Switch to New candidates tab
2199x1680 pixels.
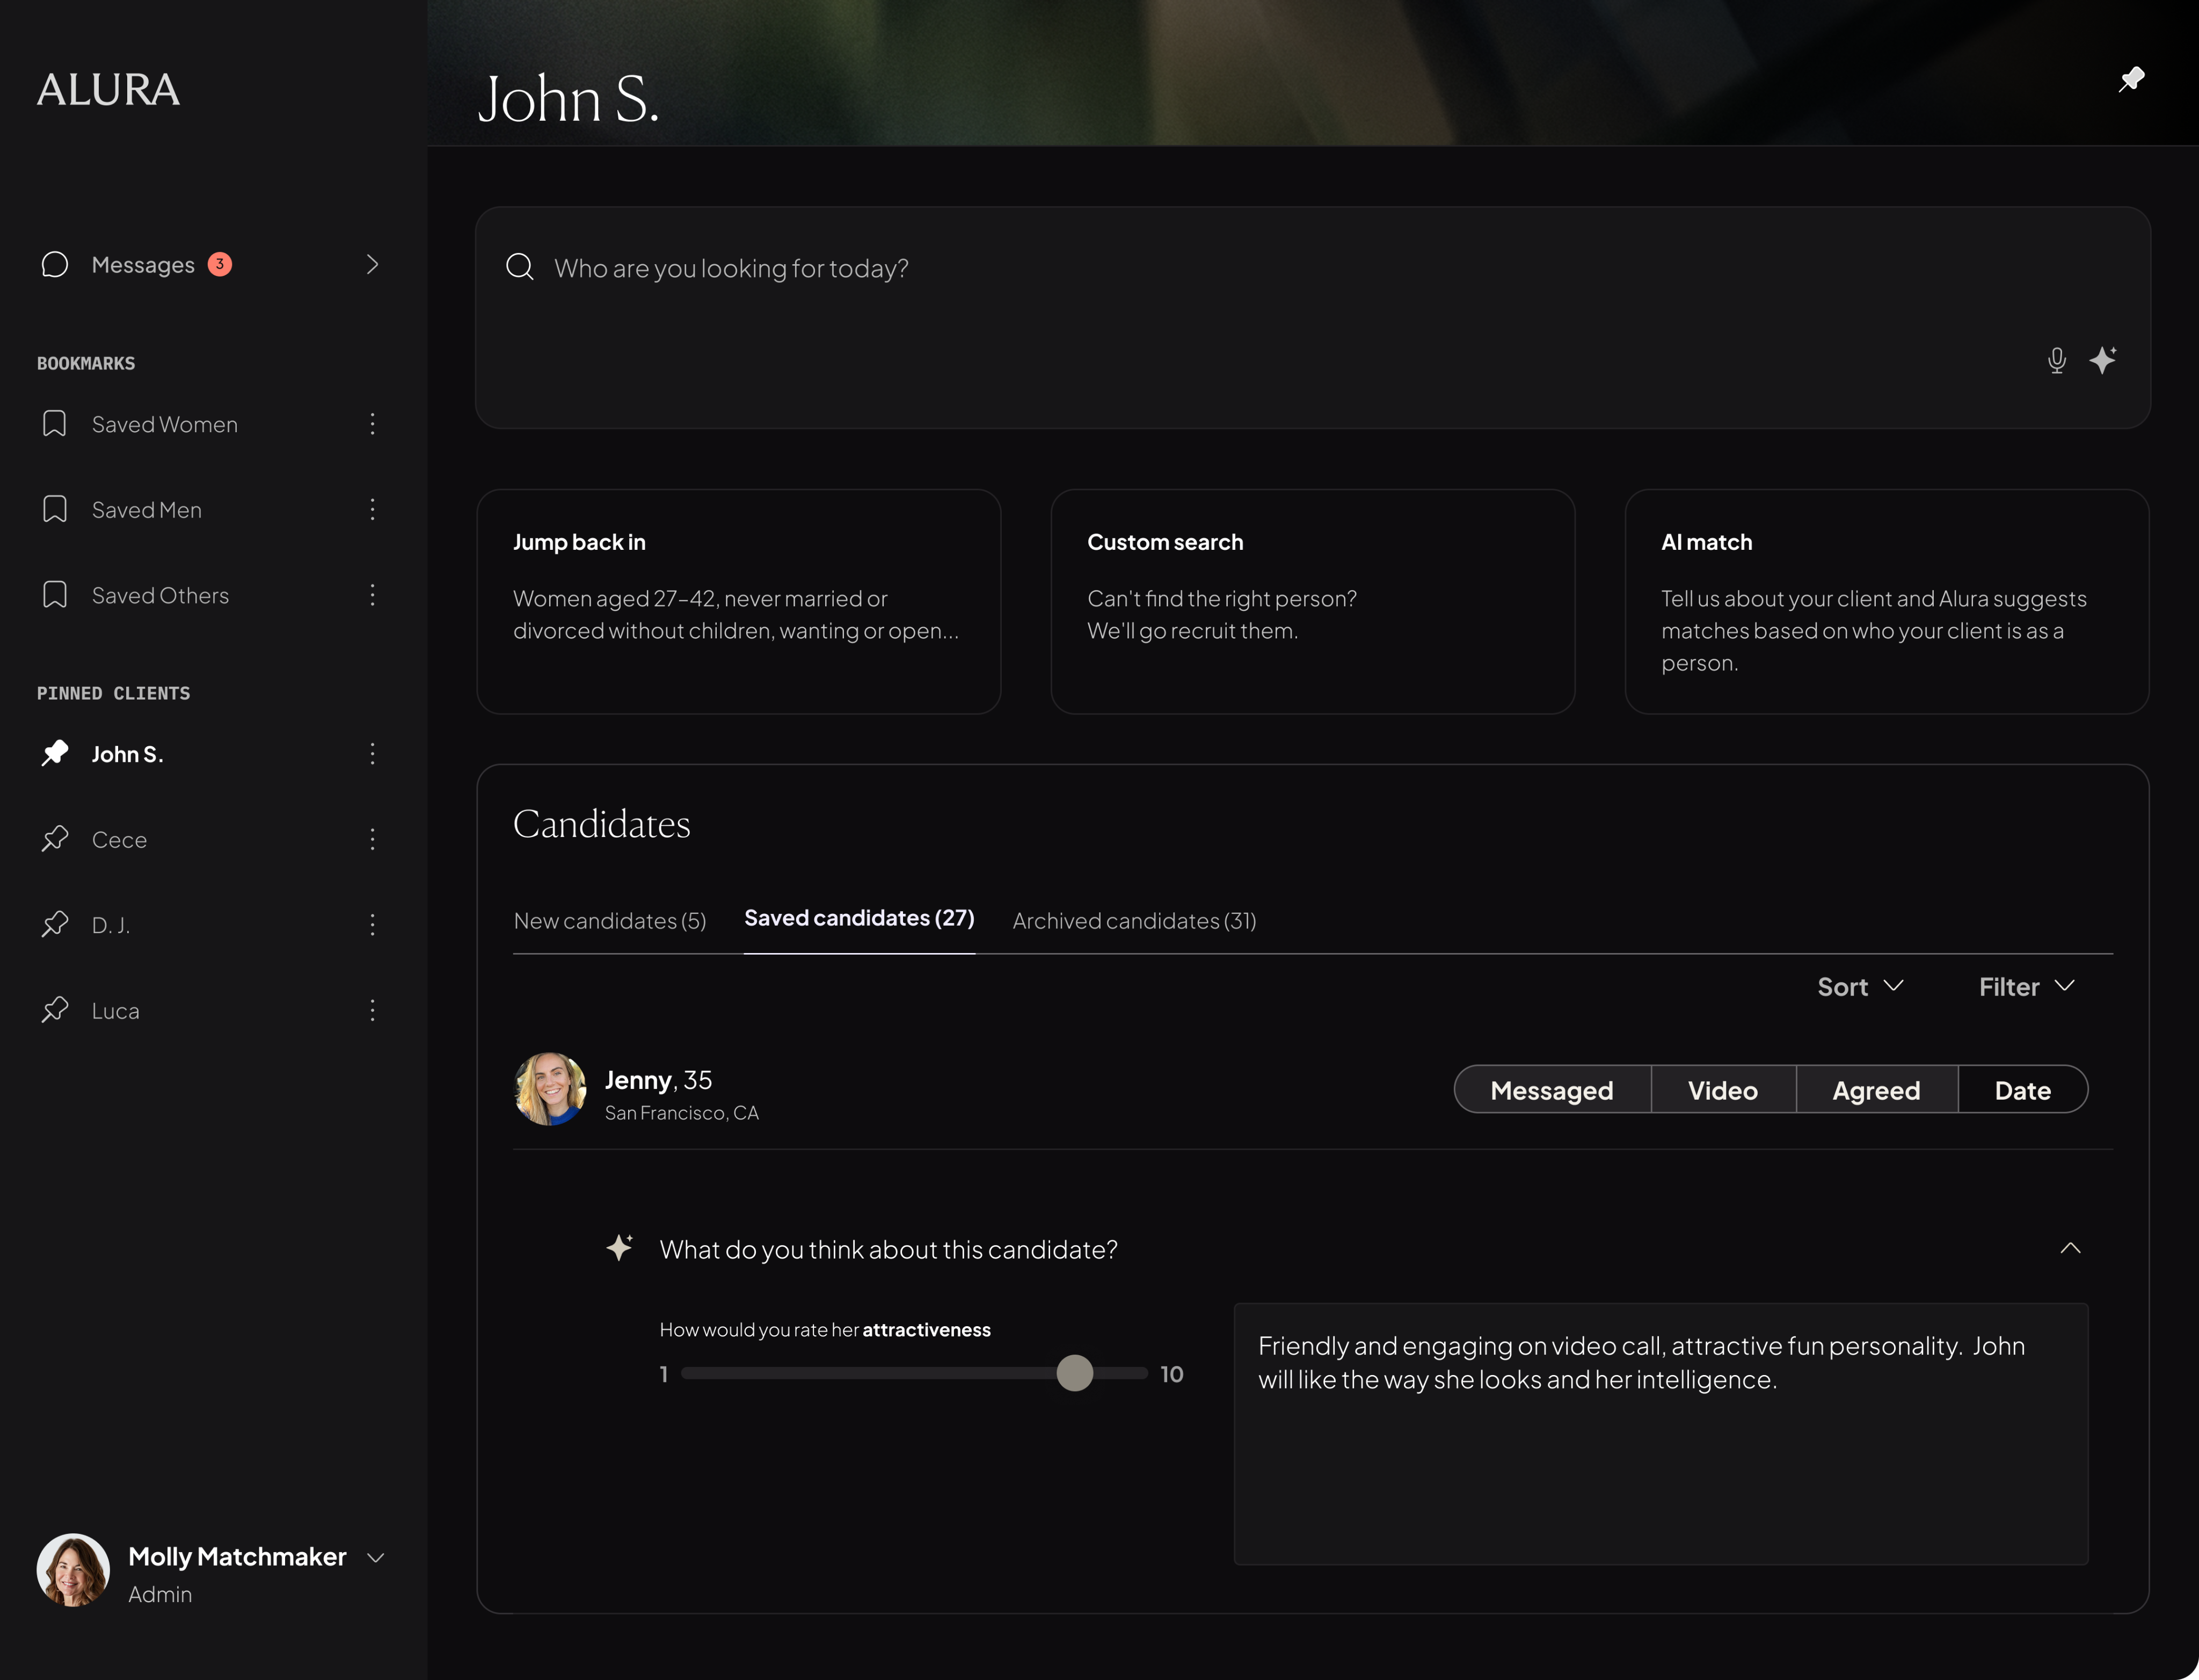pyautogui.click(x=610, y=921)
